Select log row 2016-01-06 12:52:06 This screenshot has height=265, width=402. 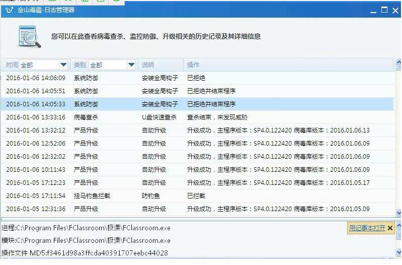click(197, 143)
